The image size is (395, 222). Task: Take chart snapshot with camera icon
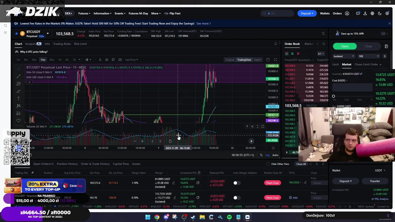pyautogui.click(x=120, y=60)
